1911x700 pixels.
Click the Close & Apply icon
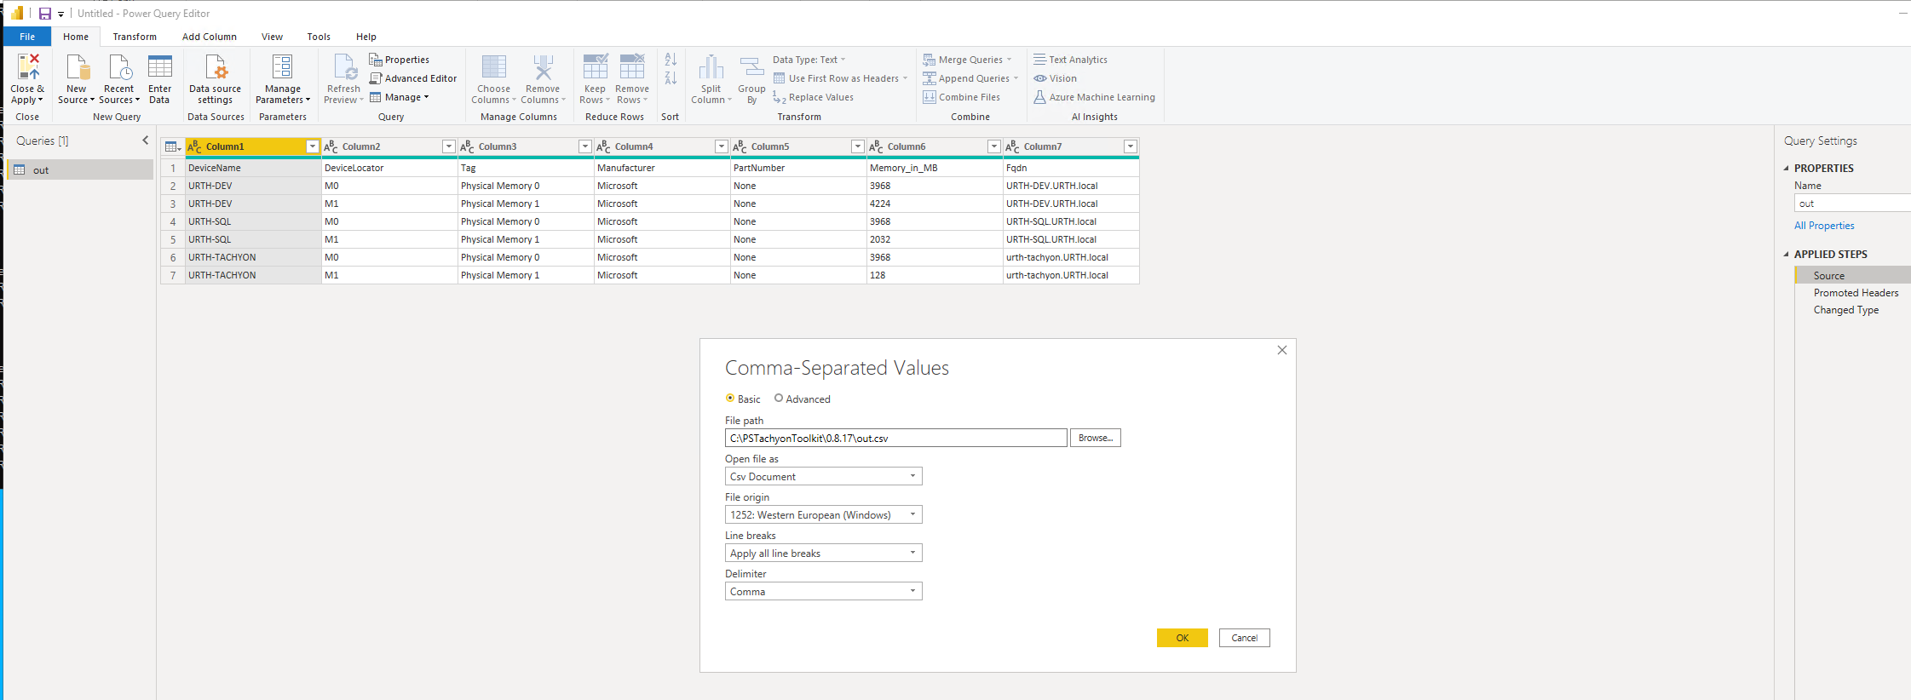28,66
